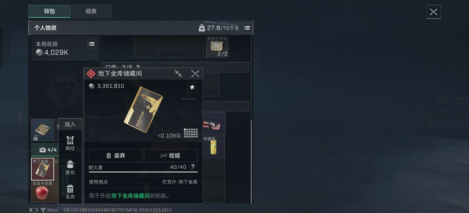Collapse the item detail popup with shrink arrows
This screenshot has height=213, width=469.
pyautogui.click(x=178, y=73)
